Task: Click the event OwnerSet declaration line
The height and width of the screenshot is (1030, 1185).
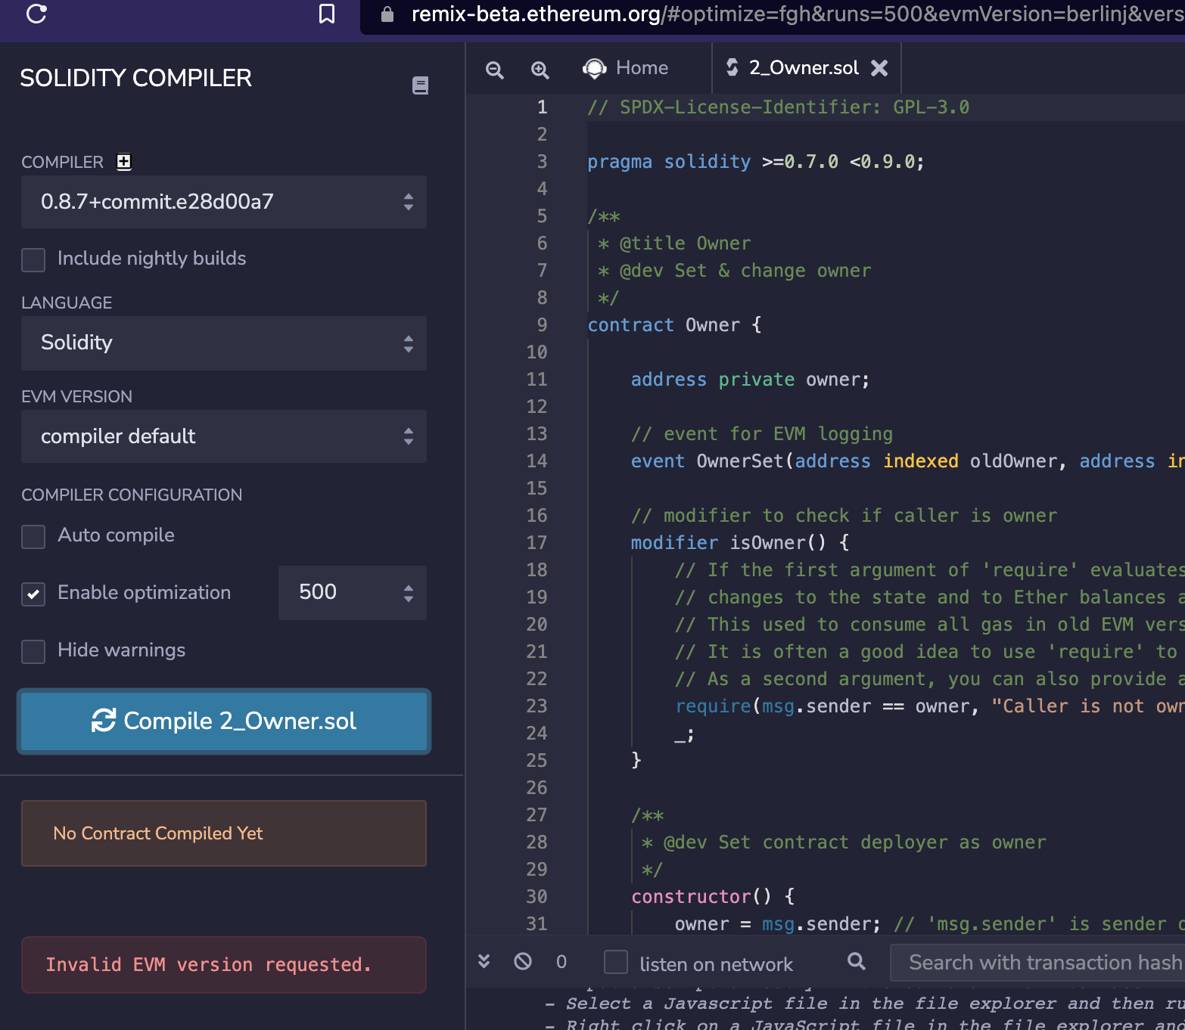Action: point(908,461)
